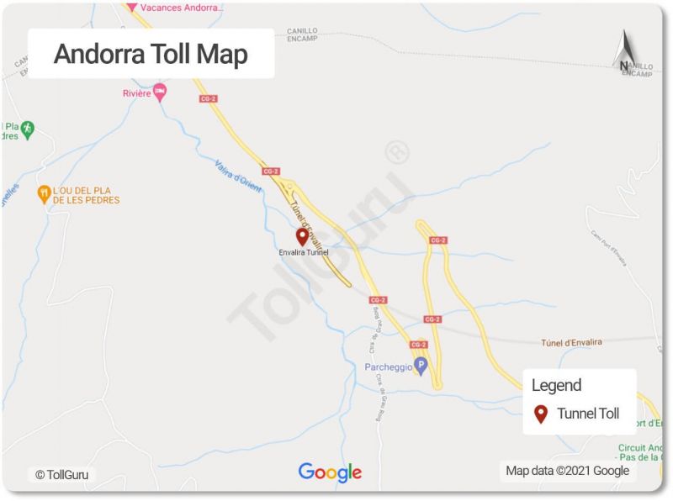Viewport: 673px width, 501px height.
Task: Open the Google logo link
Action: (330, 472)
